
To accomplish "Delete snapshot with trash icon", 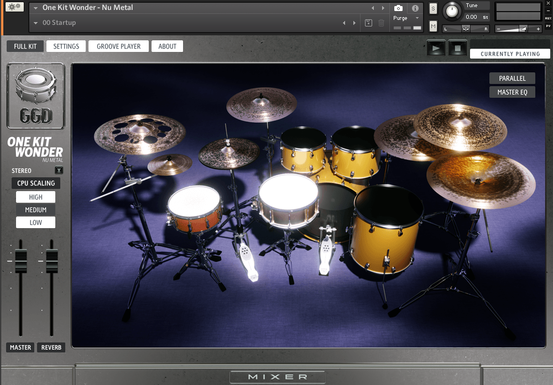I will 381,23.
